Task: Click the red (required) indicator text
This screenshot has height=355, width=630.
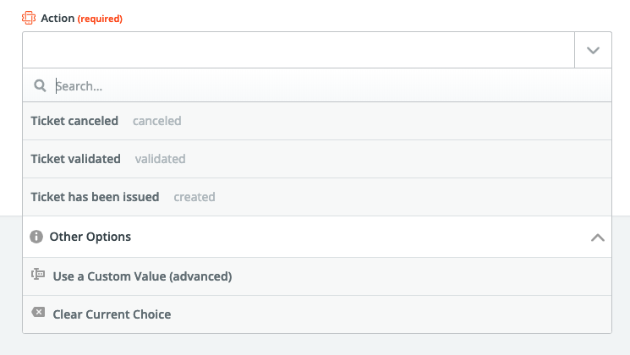Action: click(x=100, y=19)
